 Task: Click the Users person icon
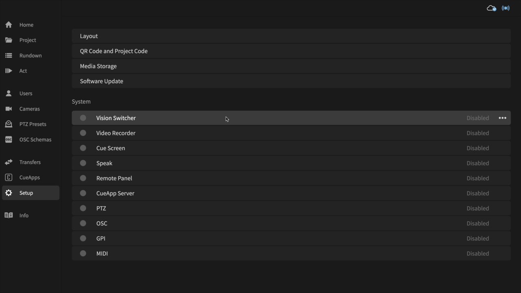coord(9,93)
